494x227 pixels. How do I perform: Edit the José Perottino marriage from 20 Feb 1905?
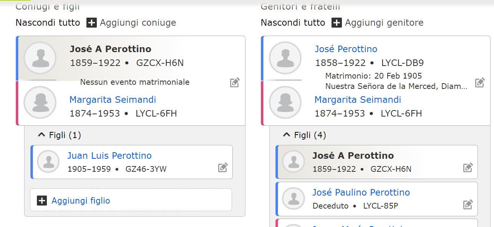click(480, 82)
